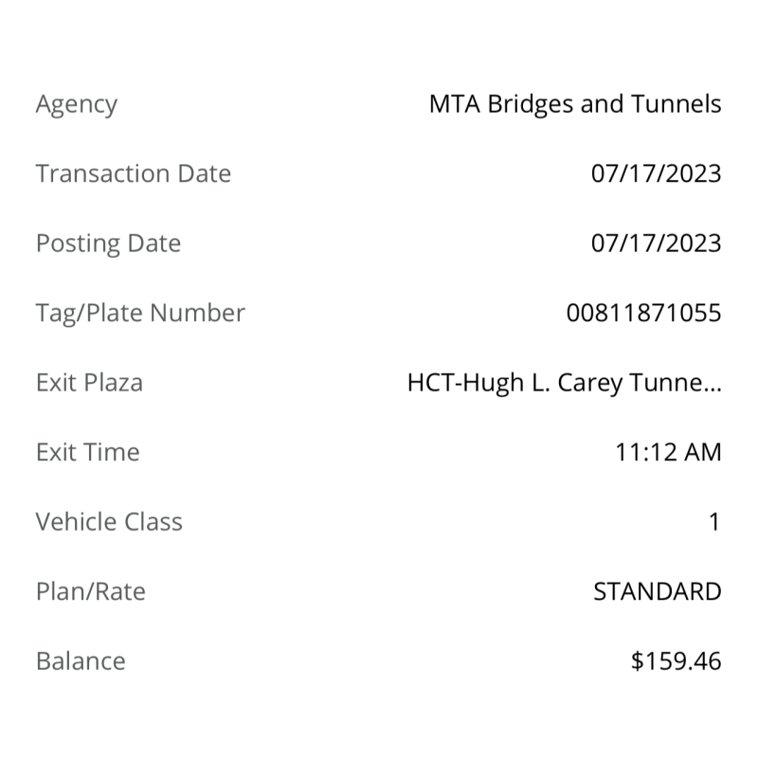This screenshot has height=758, width=758.
Task: Select the STANDARD plan value
Action: 657,592
